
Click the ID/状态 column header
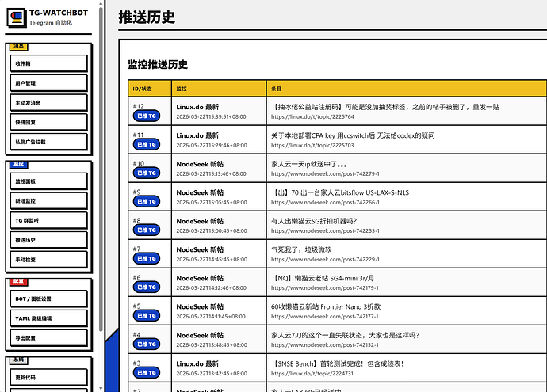coord(150,89)
